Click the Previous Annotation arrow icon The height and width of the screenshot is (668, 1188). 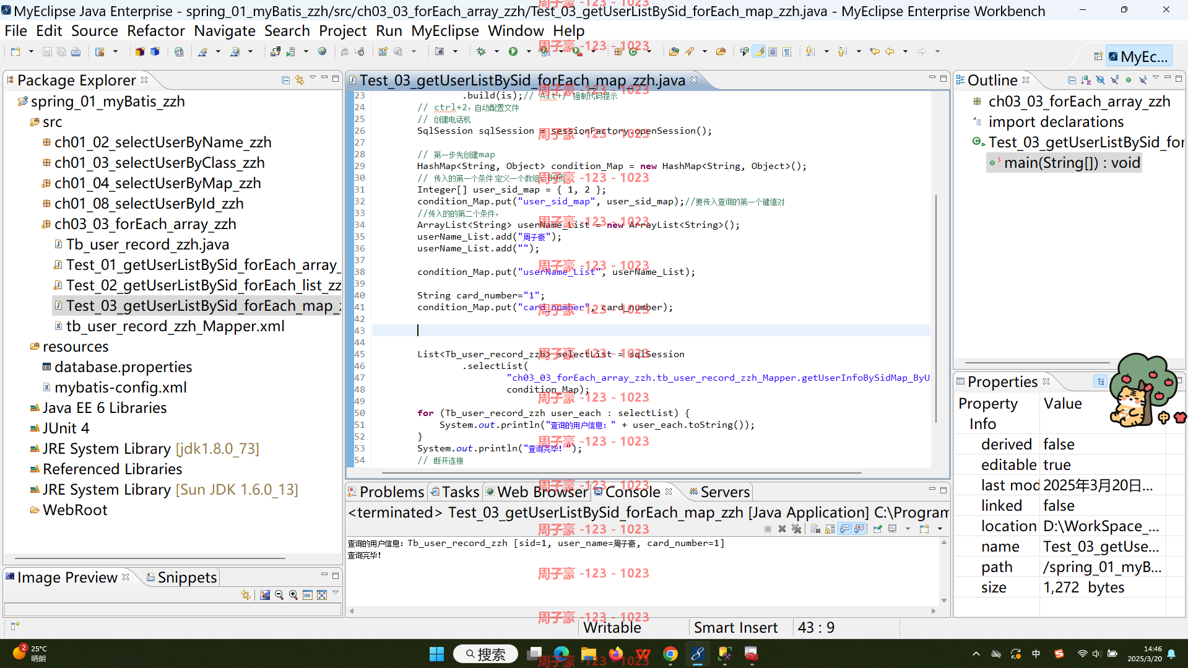(x=842, y=52)
